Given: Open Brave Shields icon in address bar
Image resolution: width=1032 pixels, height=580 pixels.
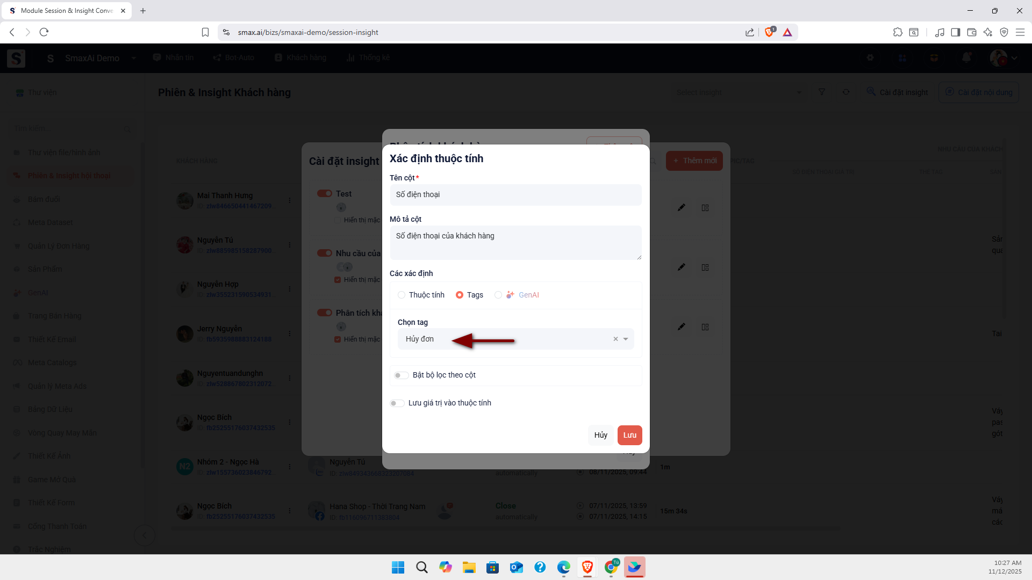Looking at the screenshot, I should 769,32.
